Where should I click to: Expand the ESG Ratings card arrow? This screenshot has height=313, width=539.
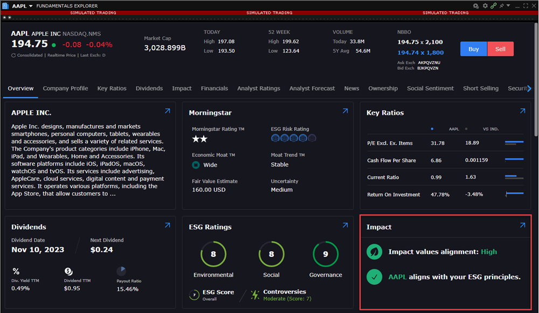(345, 225)
